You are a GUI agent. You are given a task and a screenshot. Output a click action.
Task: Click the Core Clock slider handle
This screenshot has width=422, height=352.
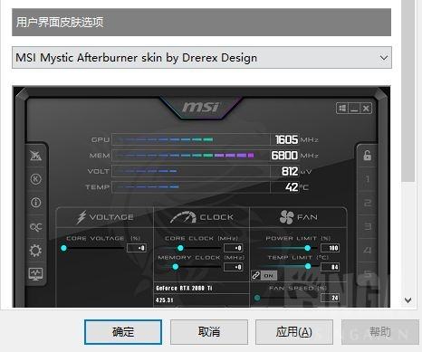180,248
